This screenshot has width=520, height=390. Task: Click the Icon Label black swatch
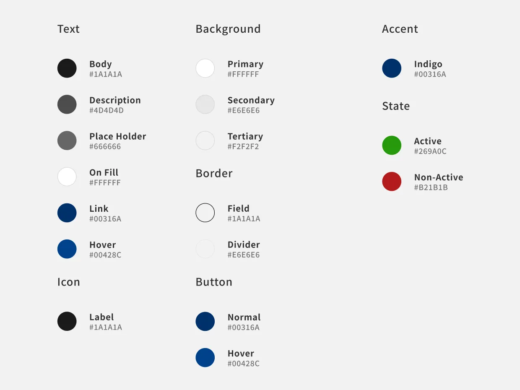pos(67,321)
